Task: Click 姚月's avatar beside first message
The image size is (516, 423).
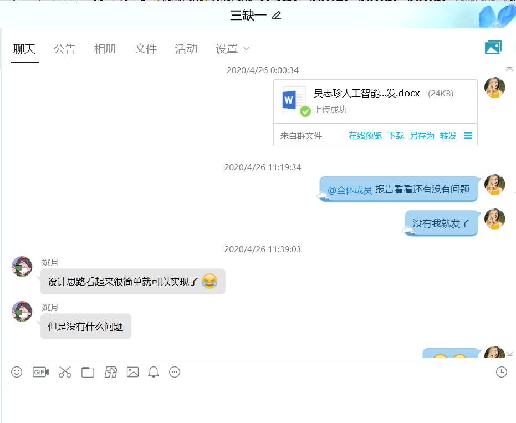Action: click(22, 267)
